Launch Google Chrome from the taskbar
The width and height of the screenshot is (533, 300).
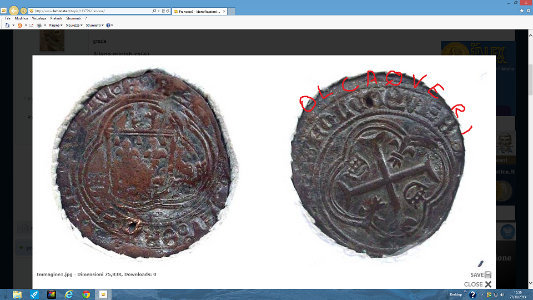[86, 294]
